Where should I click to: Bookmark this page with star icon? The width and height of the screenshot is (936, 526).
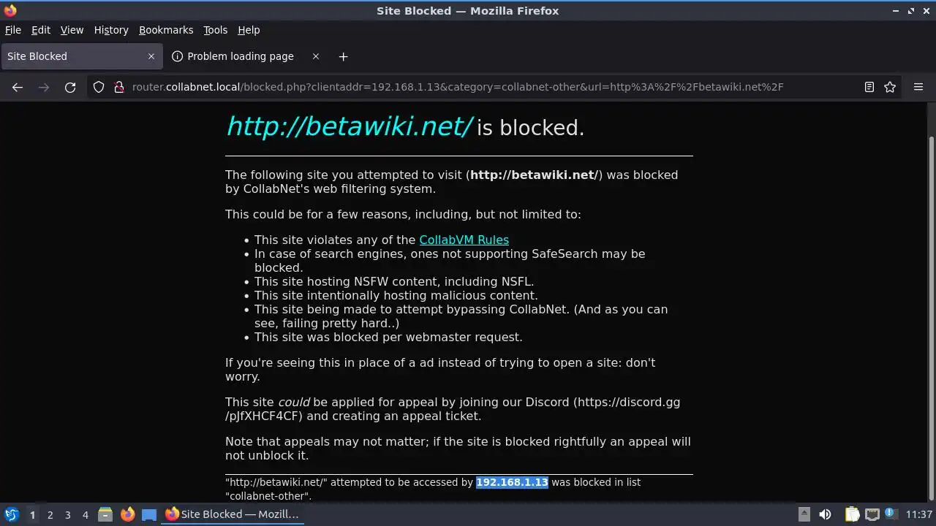tap(890, 87)
